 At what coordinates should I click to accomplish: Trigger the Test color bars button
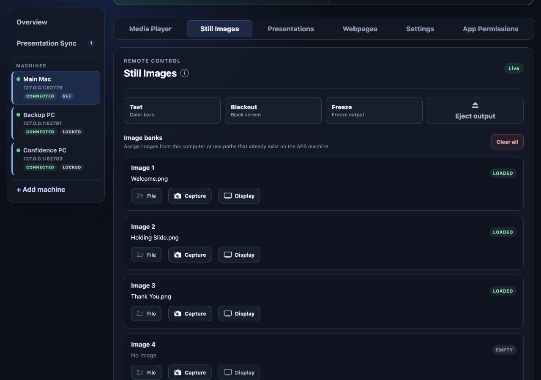coord(172,111)
